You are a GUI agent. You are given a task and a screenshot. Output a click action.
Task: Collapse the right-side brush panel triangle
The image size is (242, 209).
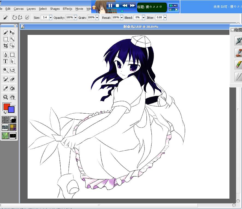click(x=232, y=30)
